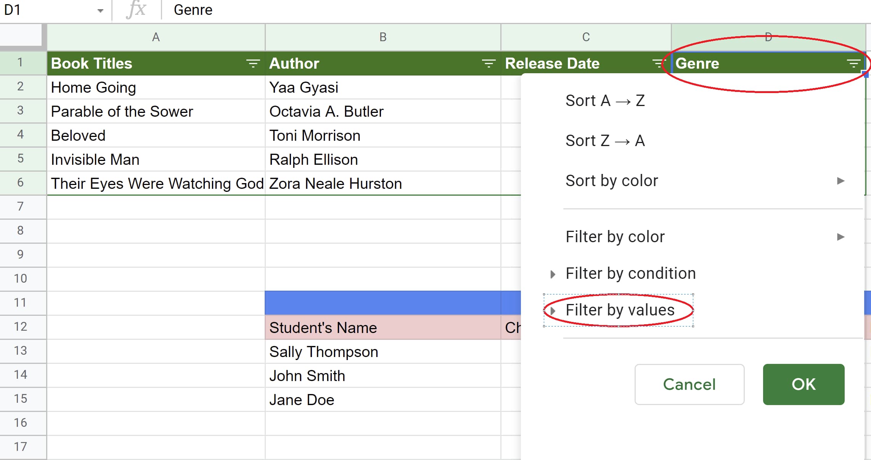
Task: Open the Name box dropdown arrow
Action: pyautogui.click(x=100, y=10)
